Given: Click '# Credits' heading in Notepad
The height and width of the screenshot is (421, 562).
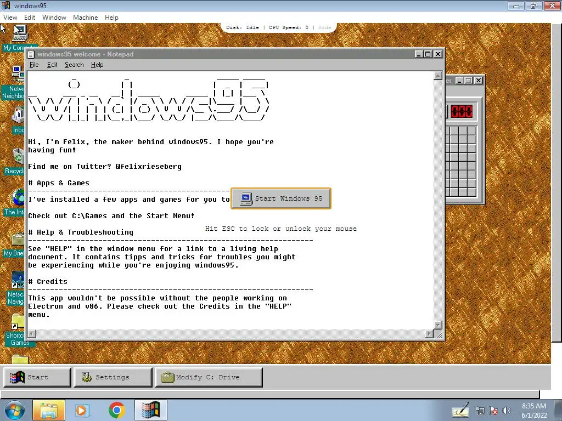Looking at the screenshot, I should coord(48,281).
